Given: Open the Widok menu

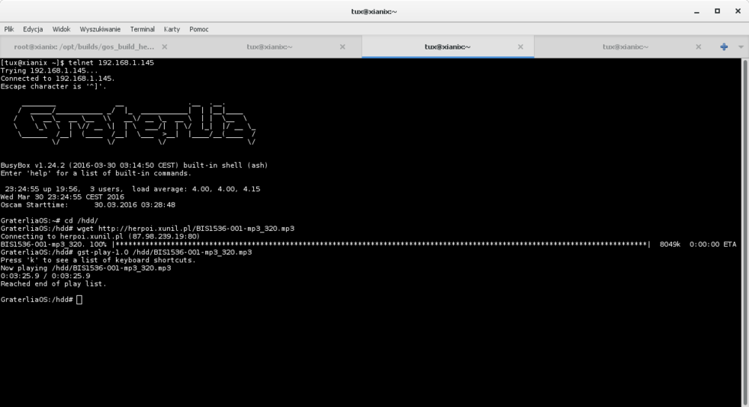Looking at the screenshot, I should click(x=61, y=29).
